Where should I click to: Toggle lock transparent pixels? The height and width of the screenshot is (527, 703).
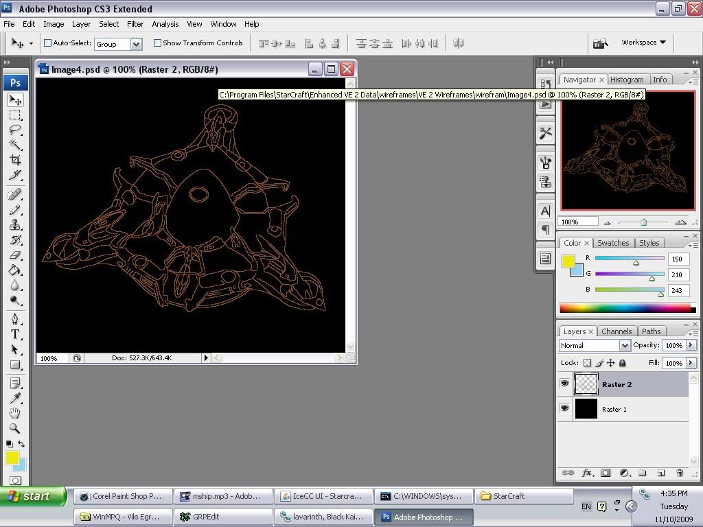(x=588, y=363)
